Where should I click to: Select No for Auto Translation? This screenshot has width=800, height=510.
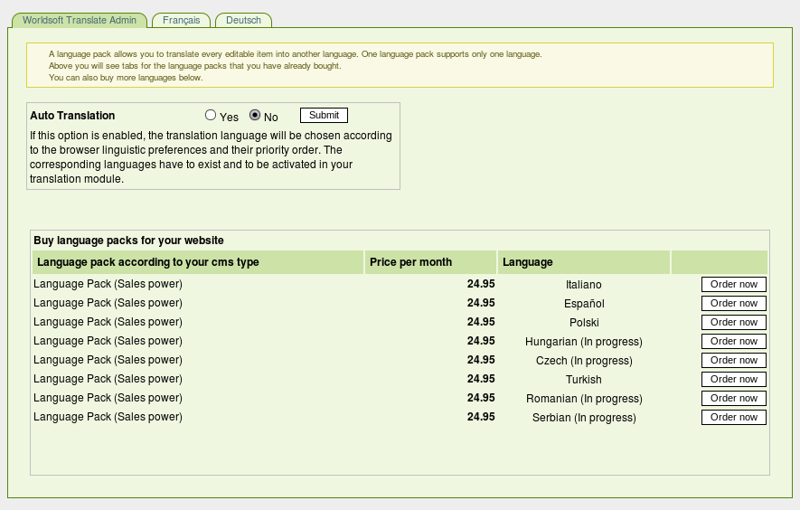(x=255, y=116)
